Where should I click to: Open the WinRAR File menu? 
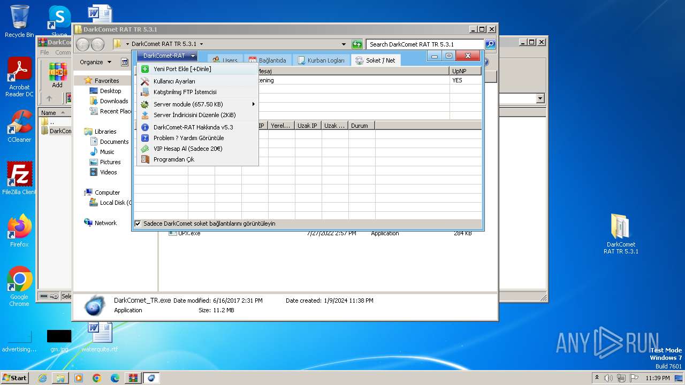(44, 52)
